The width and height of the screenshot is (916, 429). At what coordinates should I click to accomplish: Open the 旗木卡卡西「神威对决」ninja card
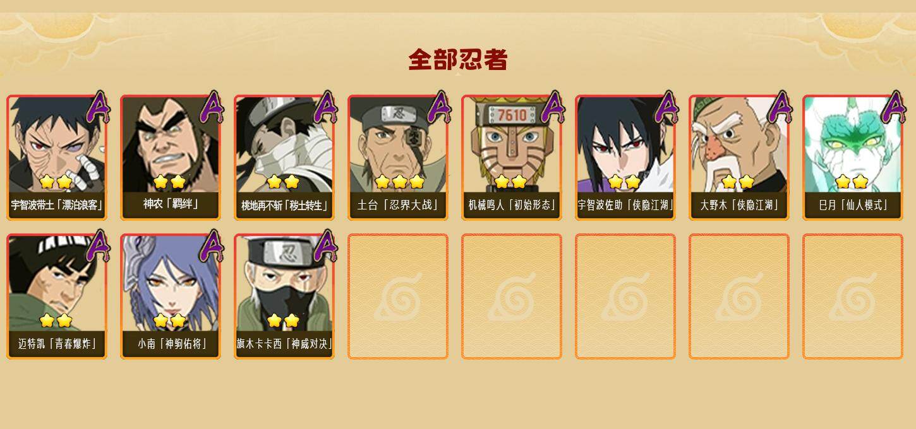tap(284, 296)
